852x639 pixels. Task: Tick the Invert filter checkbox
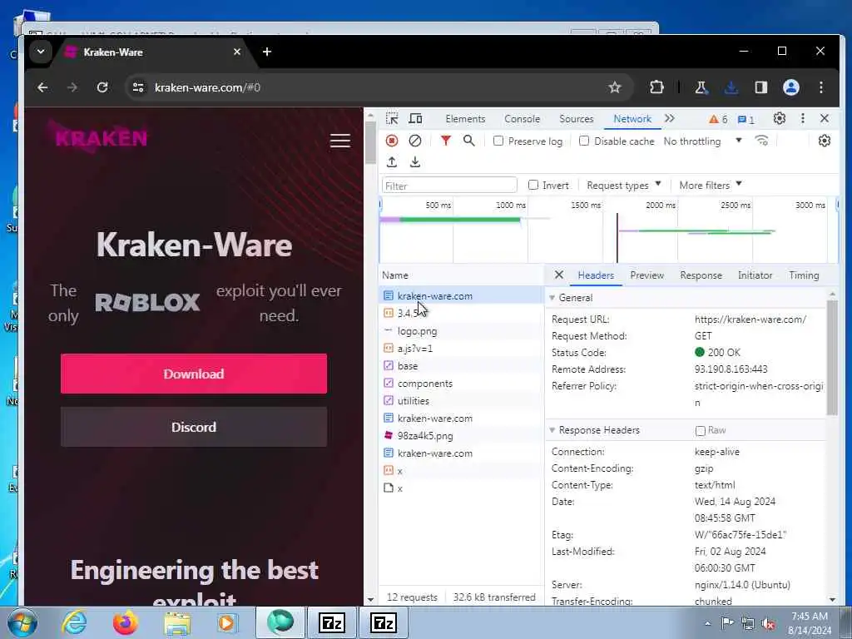(x=533, y=186)
